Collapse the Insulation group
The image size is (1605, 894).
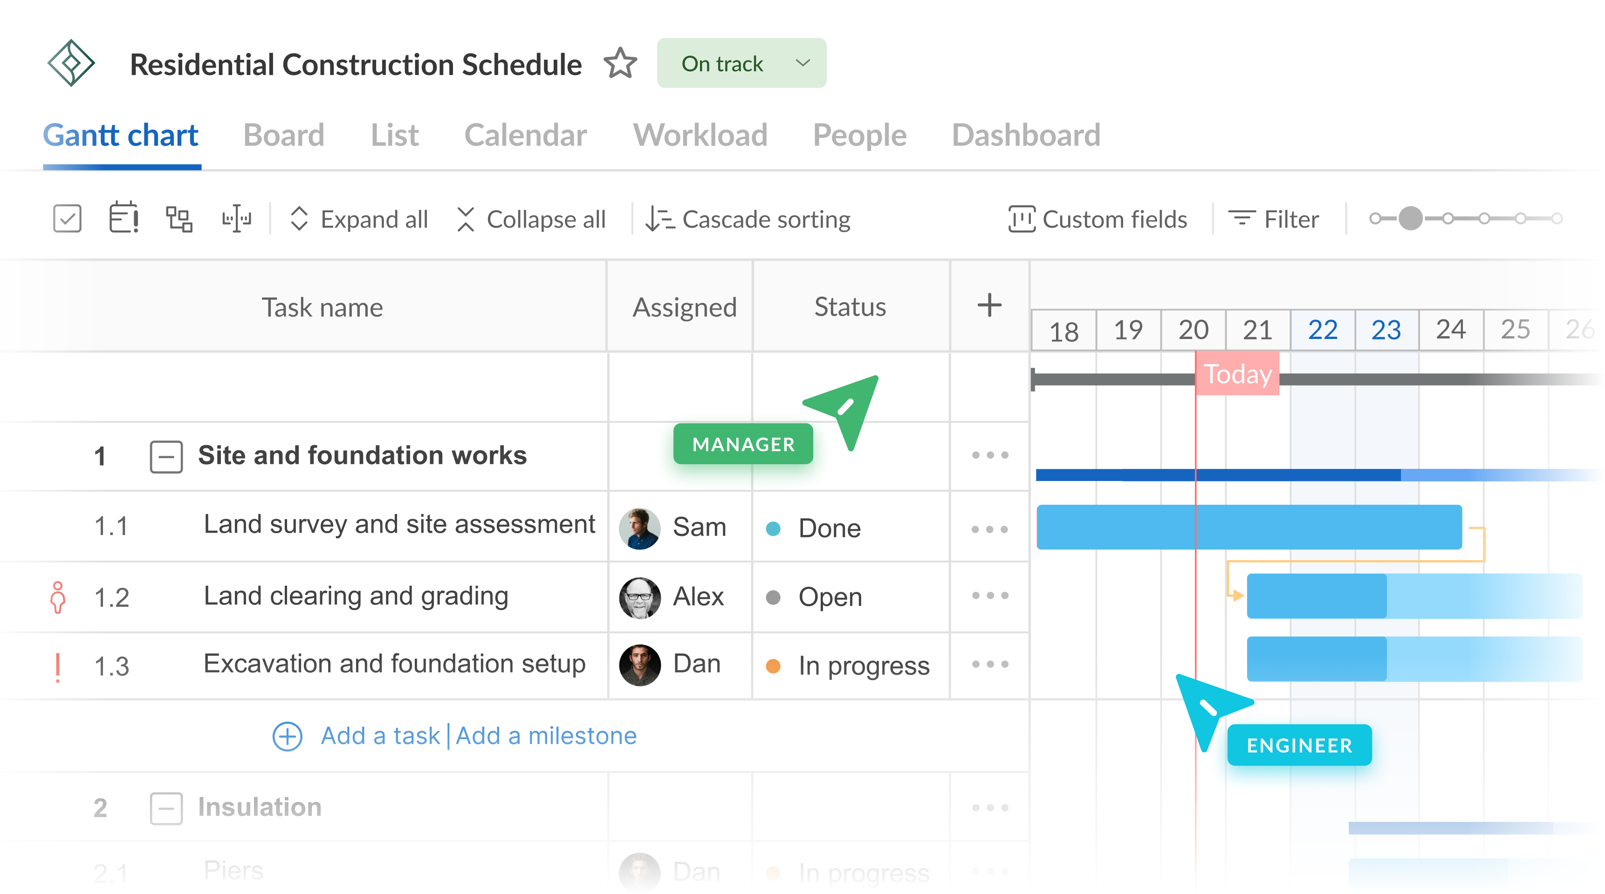click(x=166, y=808)
